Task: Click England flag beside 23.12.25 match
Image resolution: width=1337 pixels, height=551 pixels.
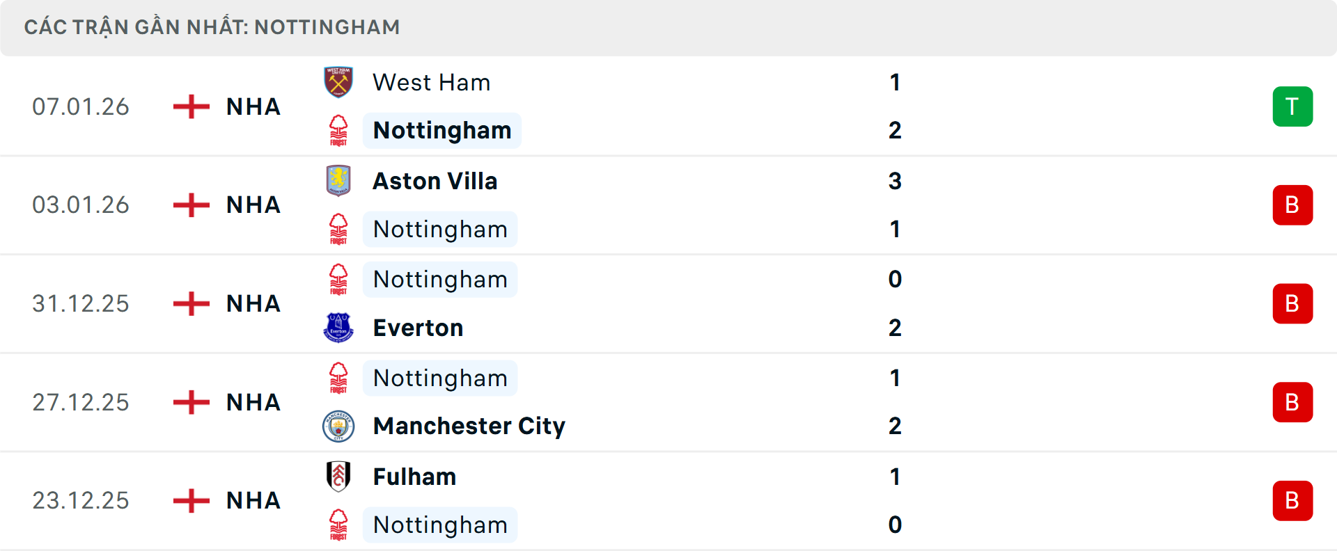Action: (191, 500)
